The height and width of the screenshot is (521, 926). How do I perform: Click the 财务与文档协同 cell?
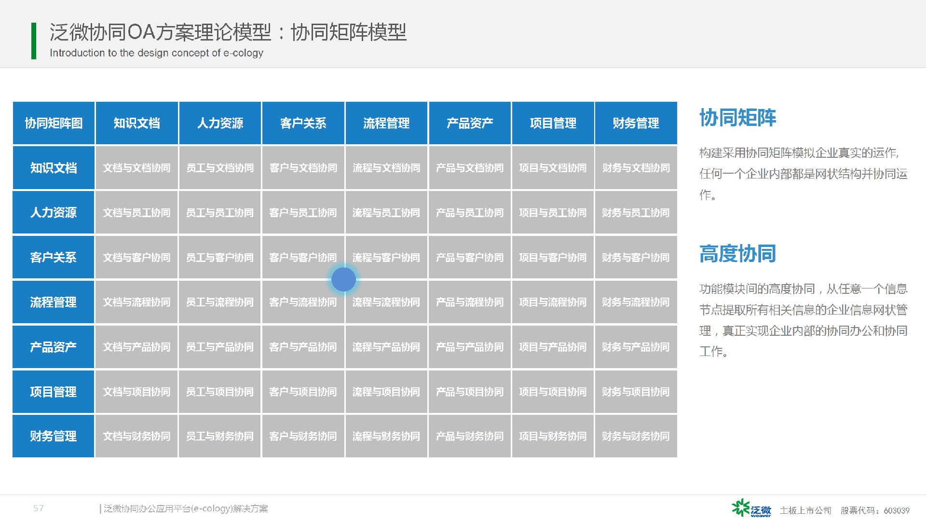pos(636,168)
